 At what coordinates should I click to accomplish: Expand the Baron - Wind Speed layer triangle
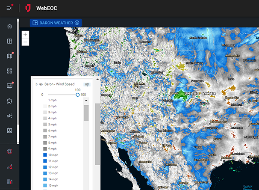pos(36,85)
